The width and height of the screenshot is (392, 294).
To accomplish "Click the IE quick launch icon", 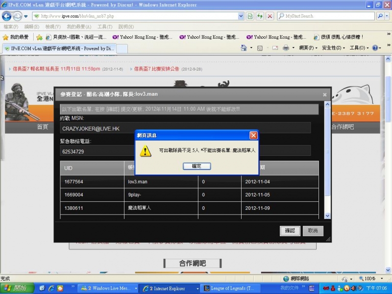I will [x=51, y=288].
